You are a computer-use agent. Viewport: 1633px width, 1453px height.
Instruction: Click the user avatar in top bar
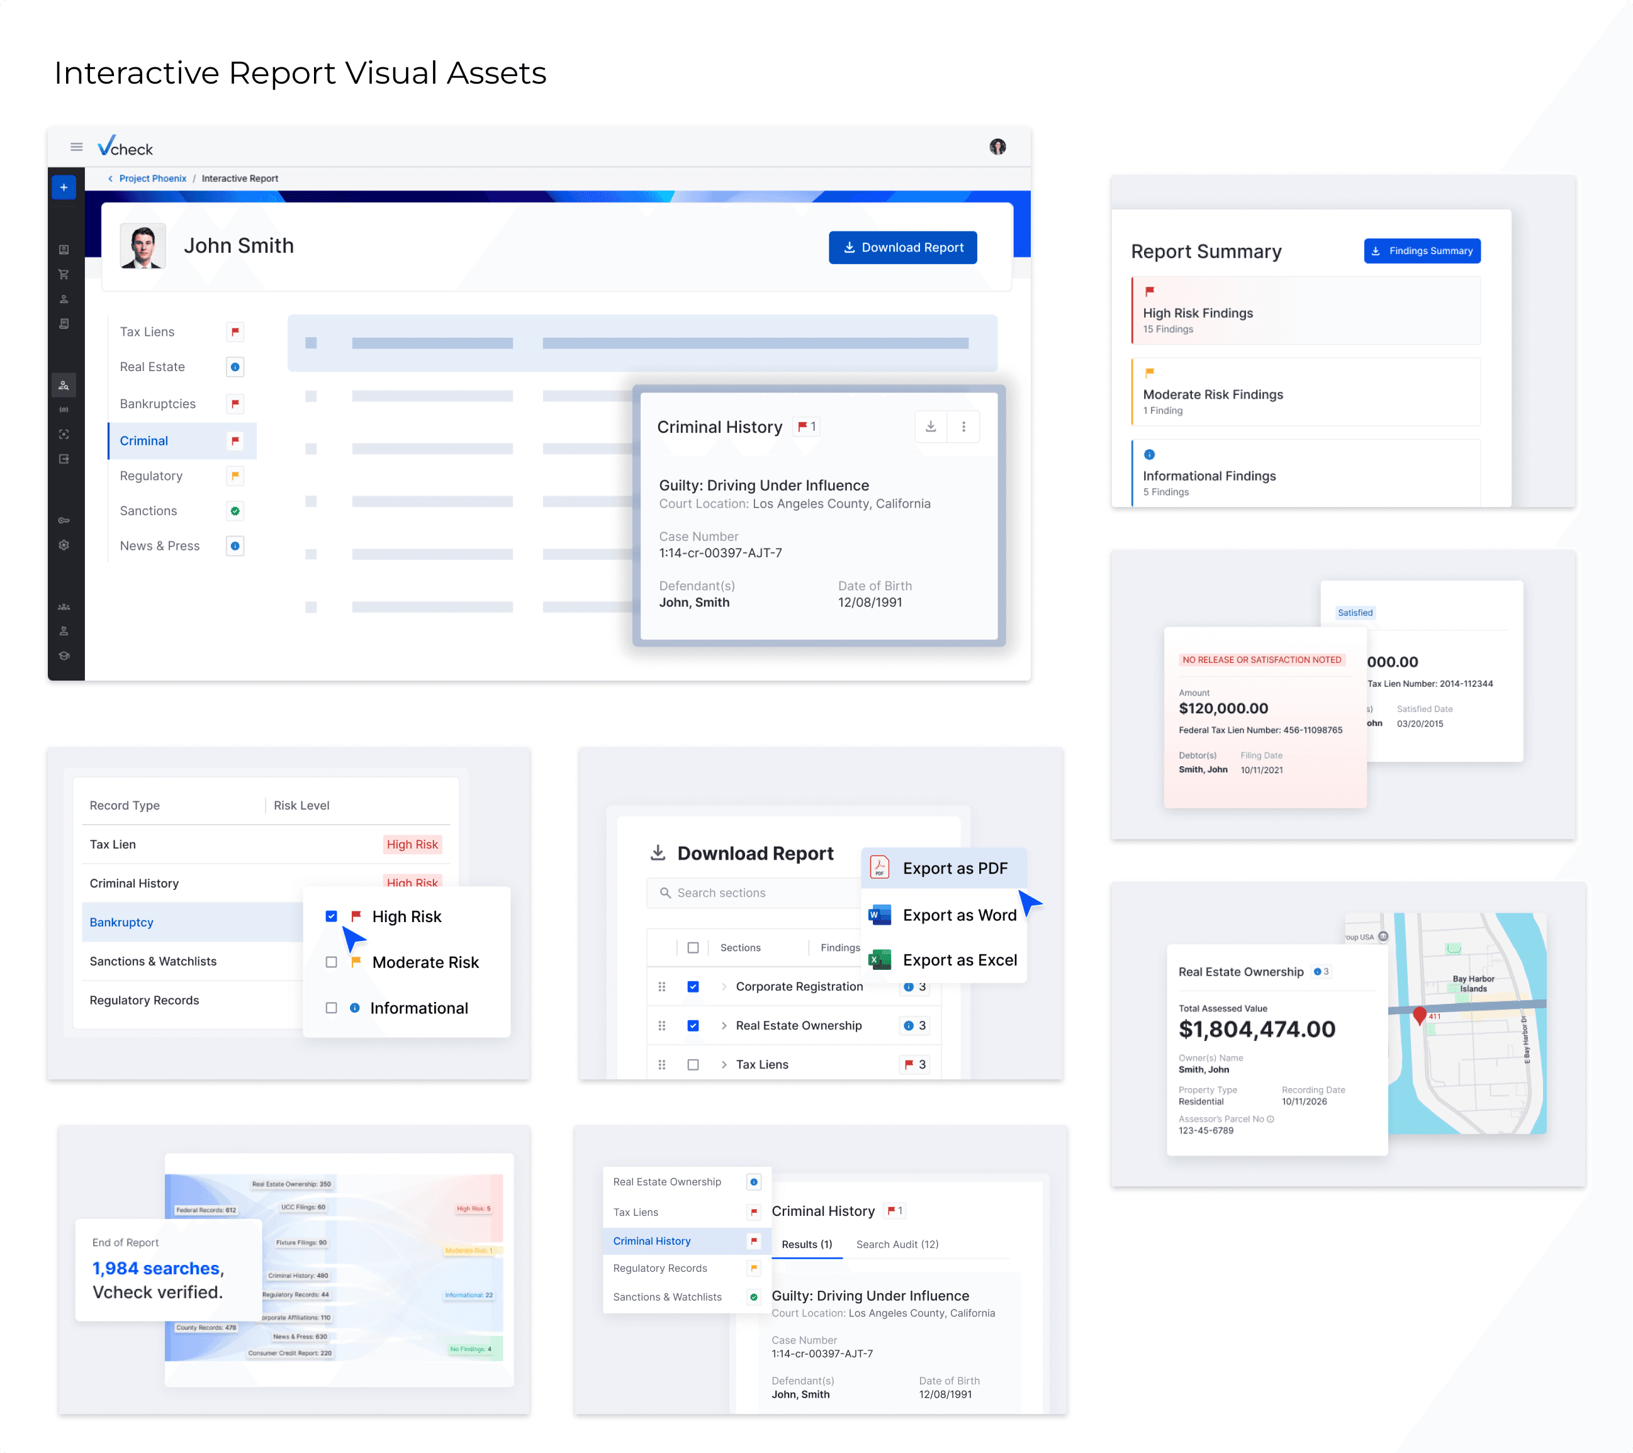click(x=997, y=147)
